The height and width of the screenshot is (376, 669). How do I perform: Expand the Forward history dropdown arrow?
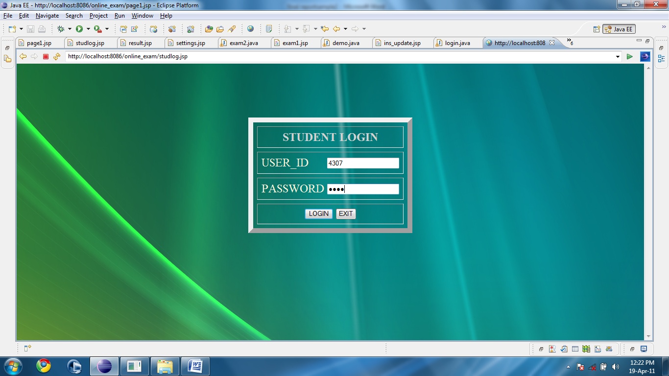click(364, 29)
